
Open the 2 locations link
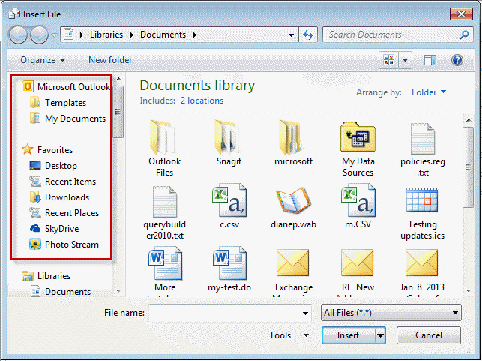coord(202,101)
